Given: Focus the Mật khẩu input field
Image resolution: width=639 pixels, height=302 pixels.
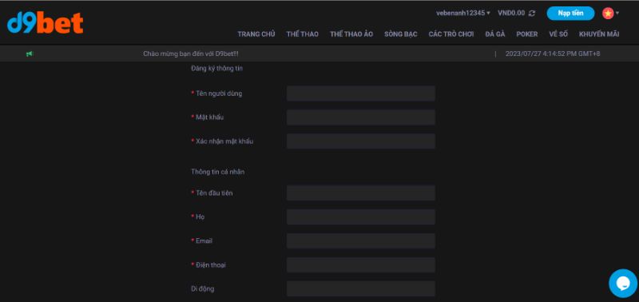Looking at the screenshot, I should 361,117.
